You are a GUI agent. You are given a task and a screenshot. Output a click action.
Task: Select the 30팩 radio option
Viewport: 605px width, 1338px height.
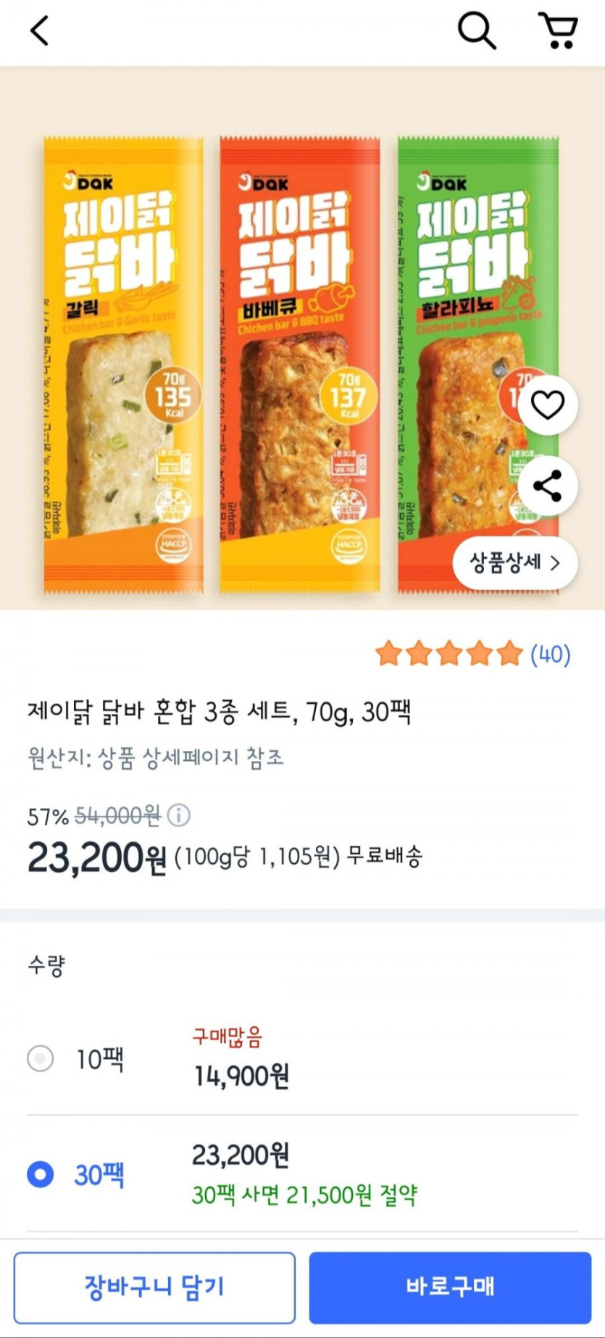41,1174
